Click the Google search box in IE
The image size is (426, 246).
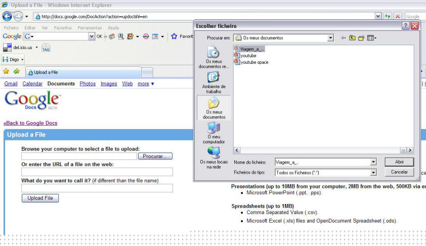tap(415, 17)
